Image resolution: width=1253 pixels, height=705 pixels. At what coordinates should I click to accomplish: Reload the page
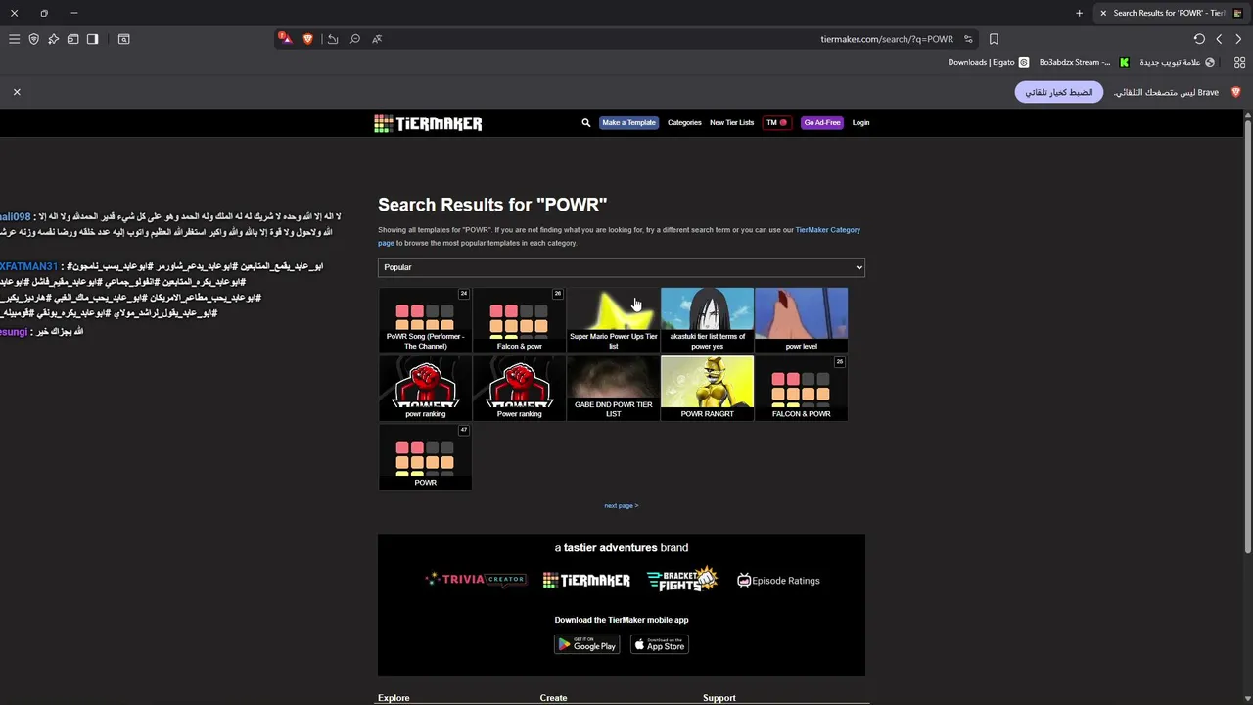tap(1199, 39)
